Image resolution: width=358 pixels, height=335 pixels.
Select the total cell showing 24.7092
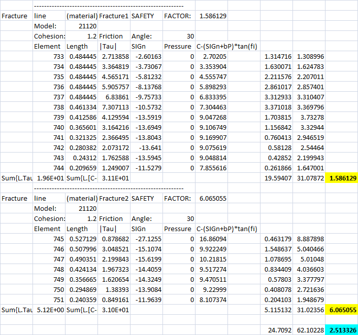[x=276, y=330]
